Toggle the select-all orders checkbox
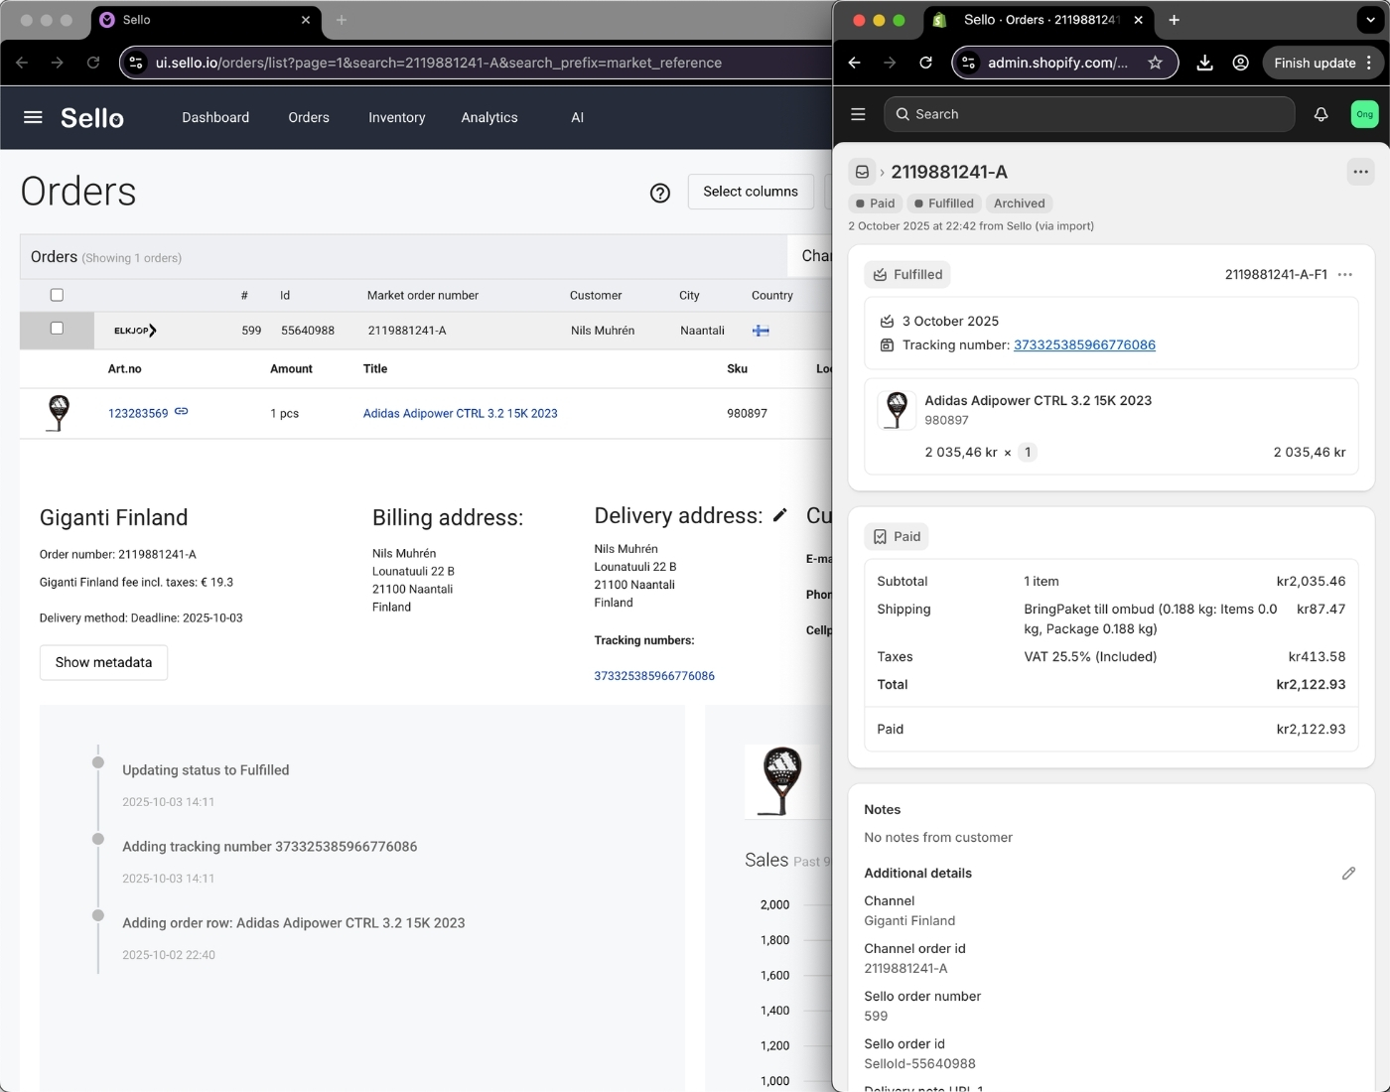Screen dimensions: 1390x1092 coord(57,295)
